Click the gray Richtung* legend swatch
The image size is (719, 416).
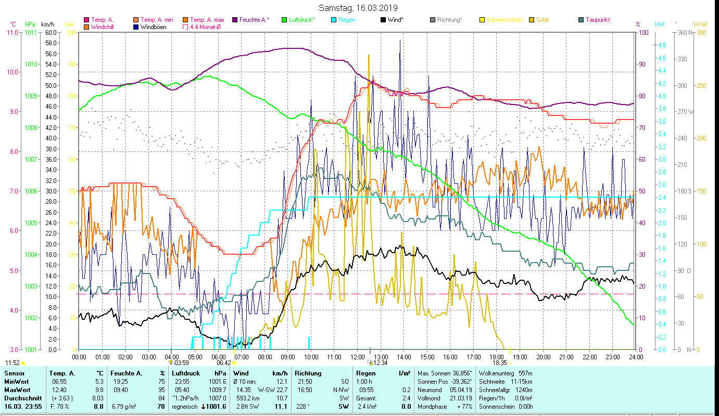(433, 20)
